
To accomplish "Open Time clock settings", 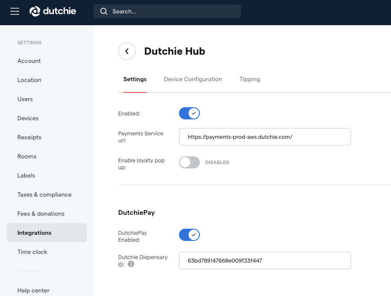I will [x=32, y=252].
